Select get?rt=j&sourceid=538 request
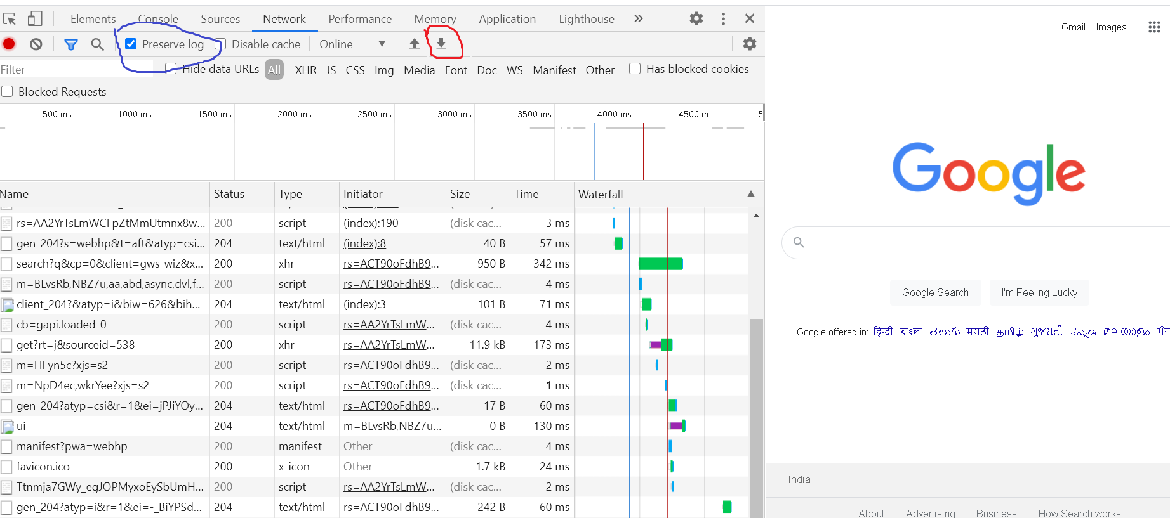1170x518 pixels. 375,345
